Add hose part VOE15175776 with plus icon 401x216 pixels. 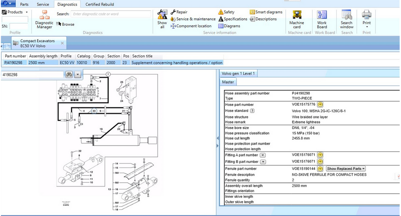point(320,105)
